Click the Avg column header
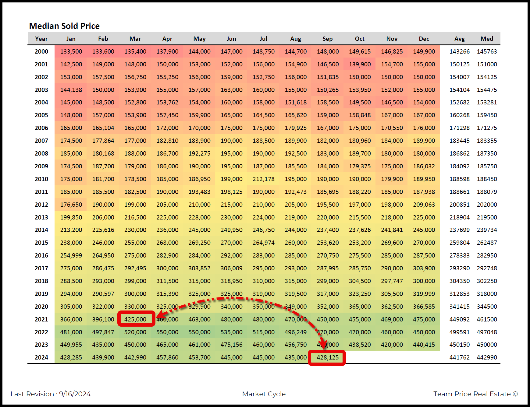 point(459,39)
